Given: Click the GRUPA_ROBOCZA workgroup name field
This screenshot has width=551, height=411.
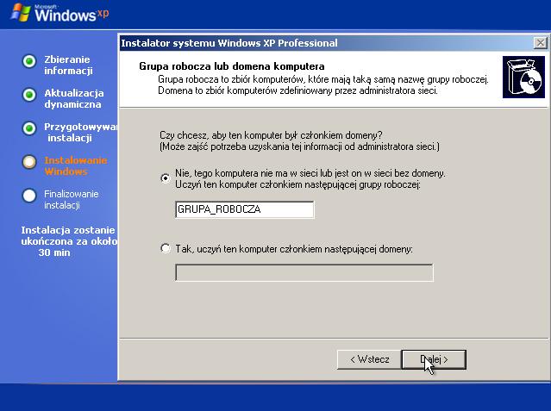Looking at the screenshot, I should [245, 209].
